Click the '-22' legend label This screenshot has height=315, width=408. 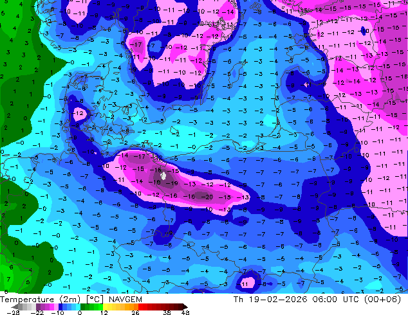point(37,312)
